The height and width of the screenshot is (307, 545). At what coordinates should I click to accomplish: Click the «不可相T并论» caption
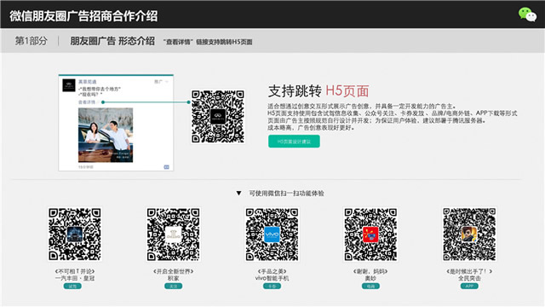[x=75, y=271]
